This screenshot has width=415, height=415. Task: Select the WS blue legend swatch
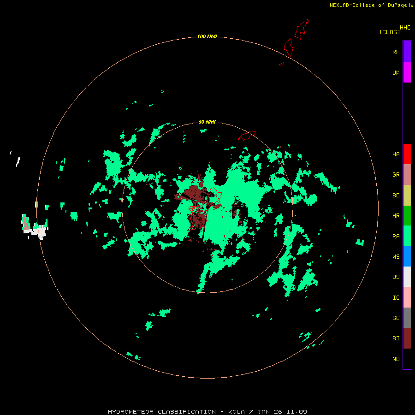[407, 256]
